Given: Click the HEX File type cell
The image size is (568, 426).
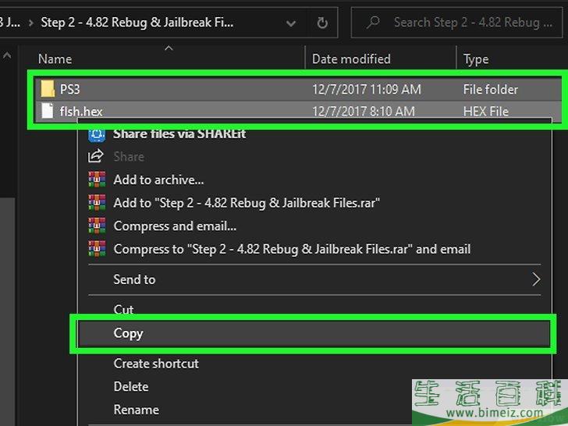Looking at the screenshot, I should [x=486, y=112].
